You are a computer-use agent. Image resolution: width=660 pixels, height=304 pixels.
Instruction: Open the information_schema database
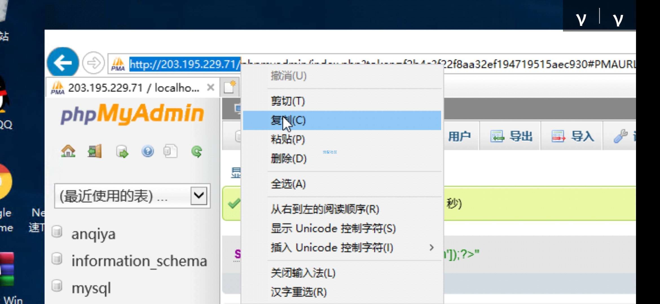pyautogui.click(x=139, y=261)
